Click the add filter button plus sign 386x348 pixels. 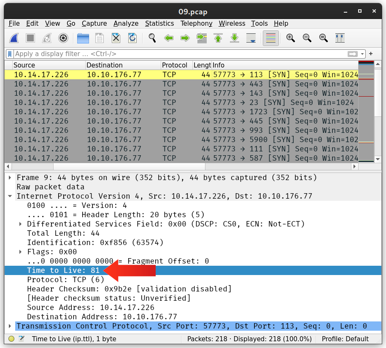pyautogui.click(x=370, y=54)
